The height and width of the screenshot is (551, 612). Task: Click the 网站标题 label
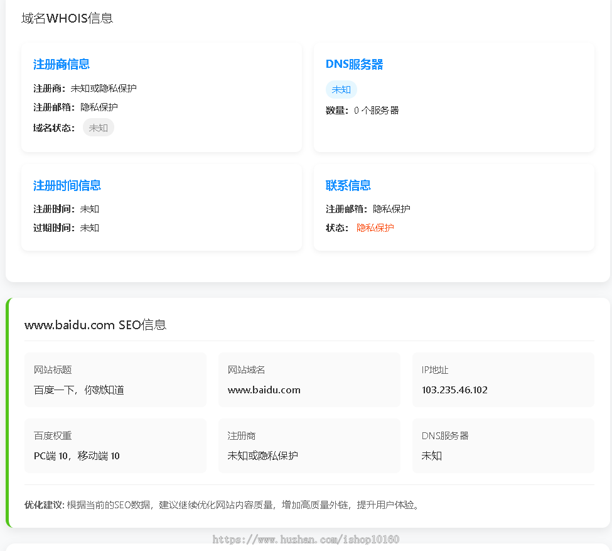(x=53, y=369)
